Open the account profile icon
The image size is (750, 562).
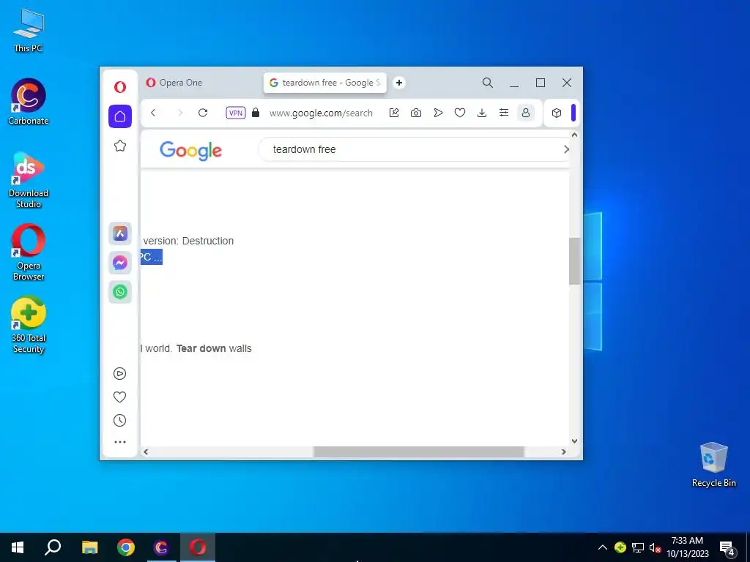pyautogui.click(x=526, y=113)
